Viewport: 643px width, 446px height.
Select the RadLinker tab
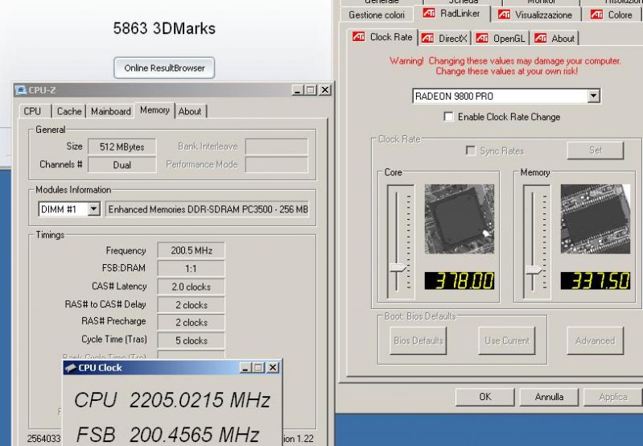(452, 13)
